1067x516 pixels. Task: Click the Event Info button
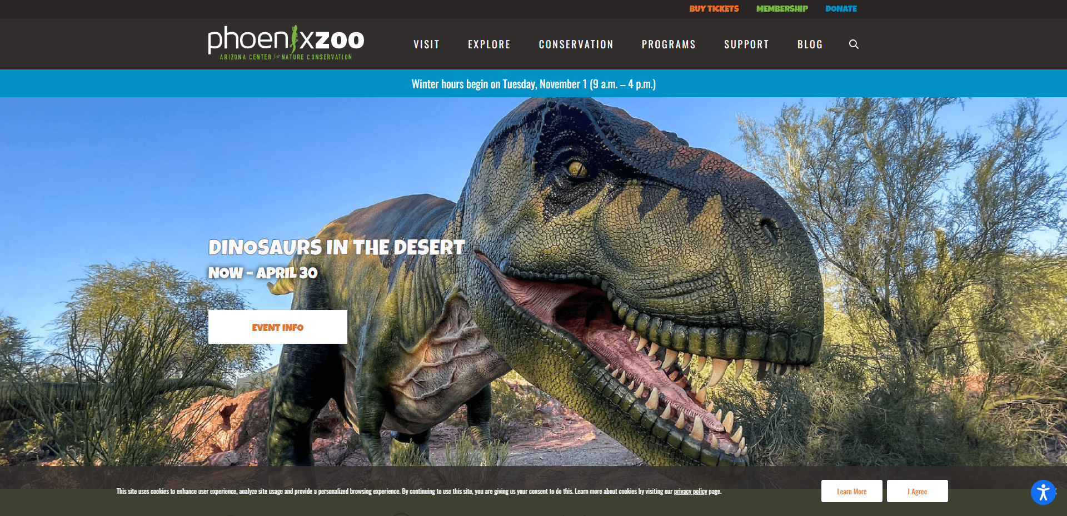click(x=278, y=327)
